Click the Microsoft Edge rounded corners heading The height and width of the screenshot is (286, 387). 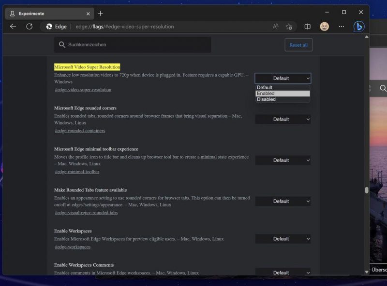[85, 108]
